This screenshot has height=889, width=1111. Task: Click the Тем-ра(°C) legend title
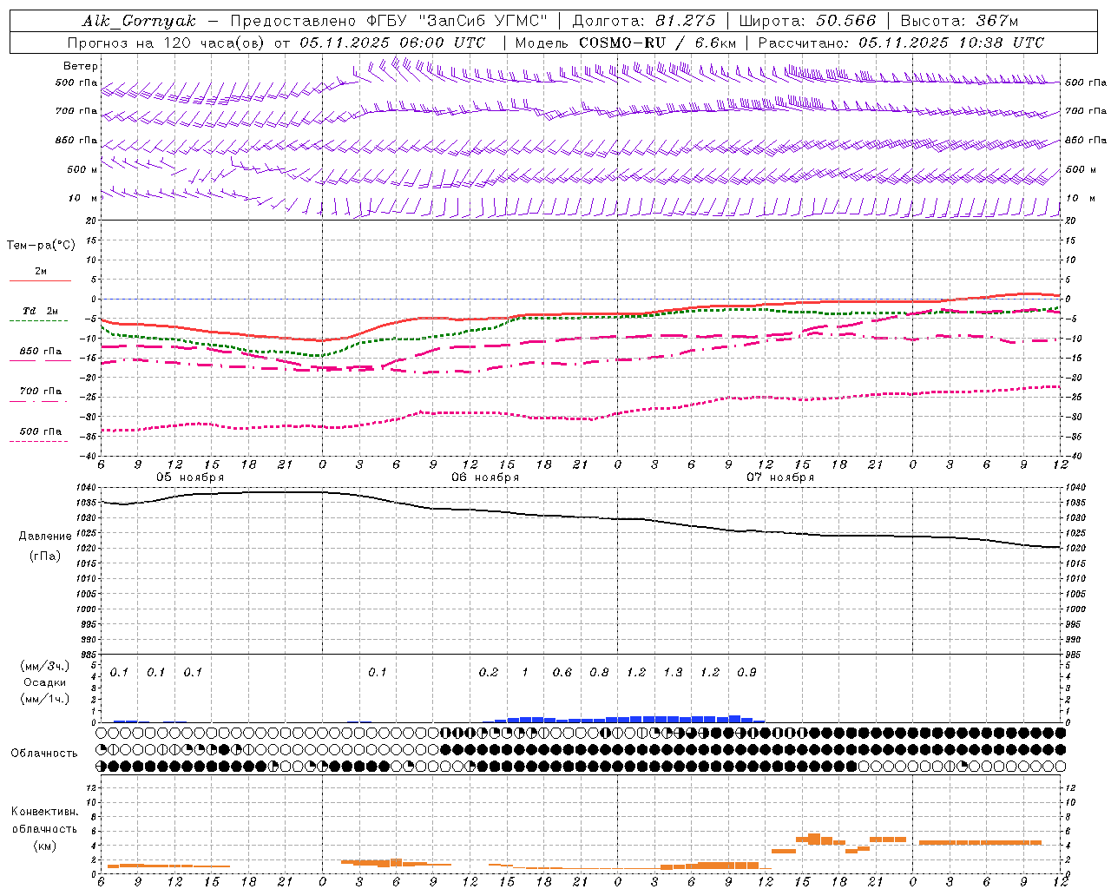pos(41,246)
